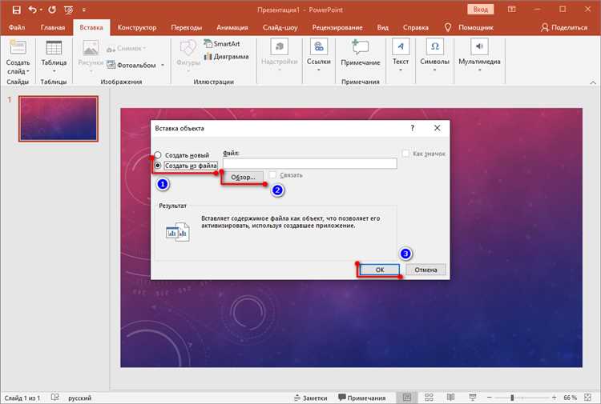Switch to the Главная tab
This screenshot has width=601, height=404.
pos(53,27)
